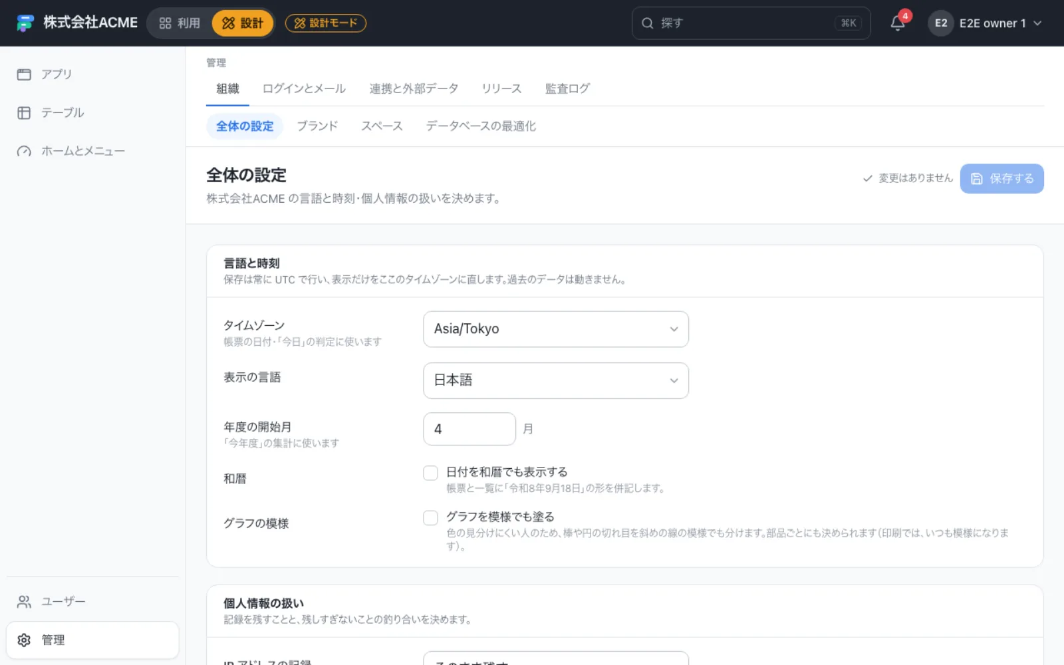The image size is (1064, 665).
Task: Select the ブランド sub-tab
Action: pos(317,126)
